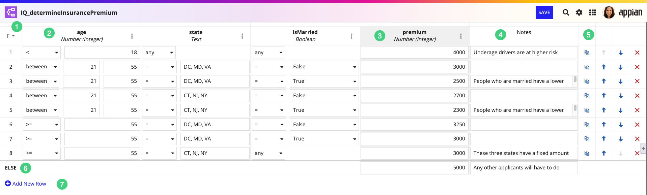The height and width of the screenshot is (195, 647).
Task: Click the Appian logo
Action: coord(630,13)
